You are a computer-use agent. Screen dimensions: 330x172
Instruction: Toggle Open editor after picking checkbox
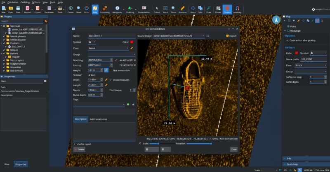point(287,40)
